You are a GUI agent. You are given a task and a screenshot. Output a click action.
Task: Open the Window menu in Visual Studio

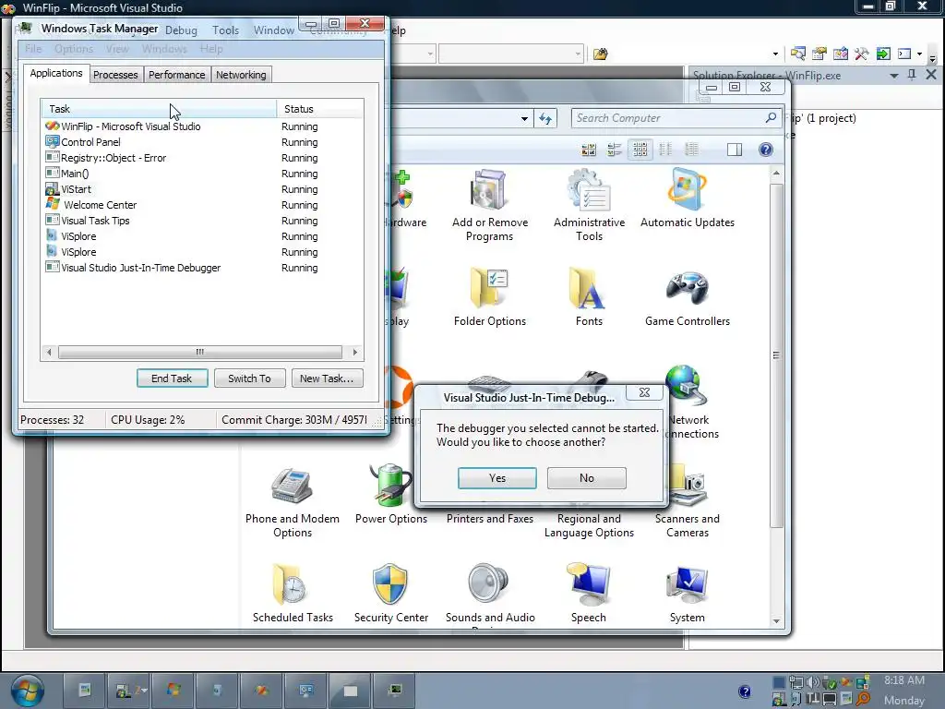point(273,30)
